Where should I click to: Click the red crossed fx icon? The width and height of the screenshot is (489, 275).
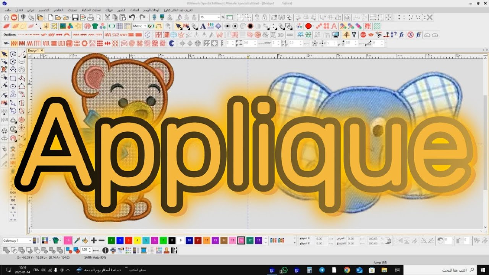click(411, 35)
